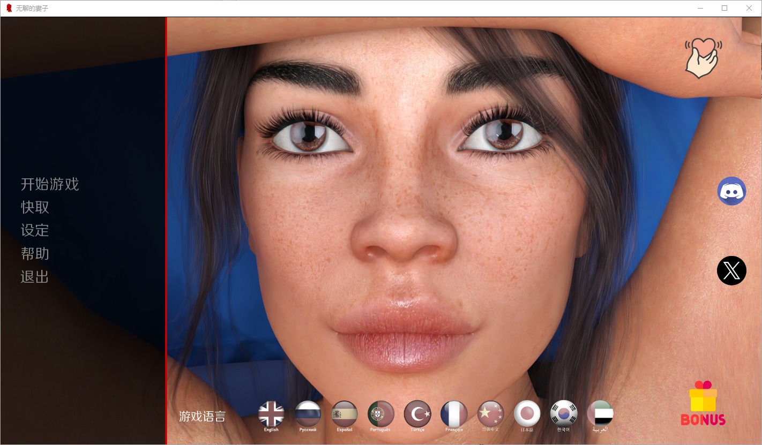Select the 简体中文 Chinese flag
The width and height of the screenshot is (762, 445).
click(490, 414)
